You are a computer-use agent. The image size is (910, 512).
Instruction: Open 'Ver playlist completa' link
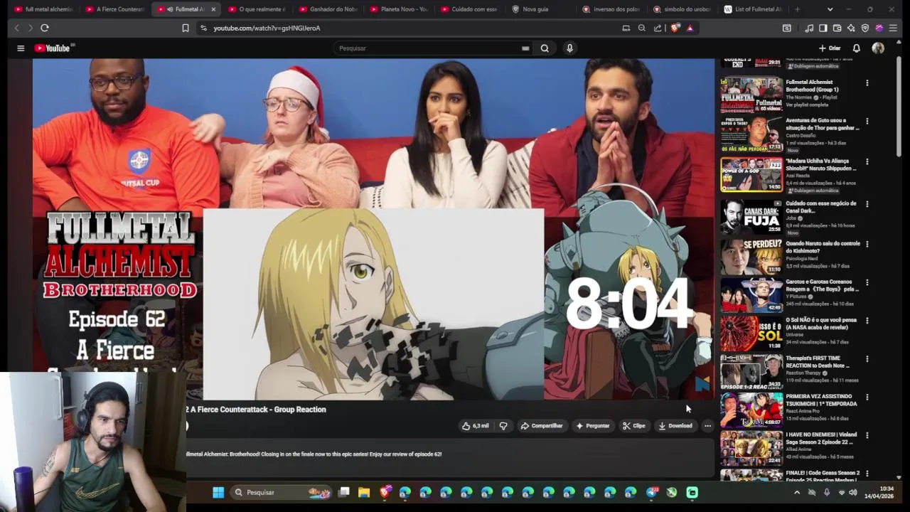[807, 105]
